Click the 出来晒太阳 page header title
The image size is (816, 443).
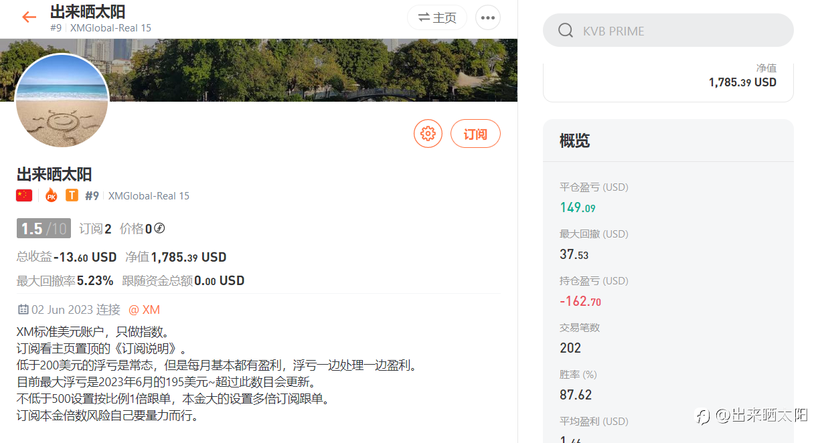[88, 12]
